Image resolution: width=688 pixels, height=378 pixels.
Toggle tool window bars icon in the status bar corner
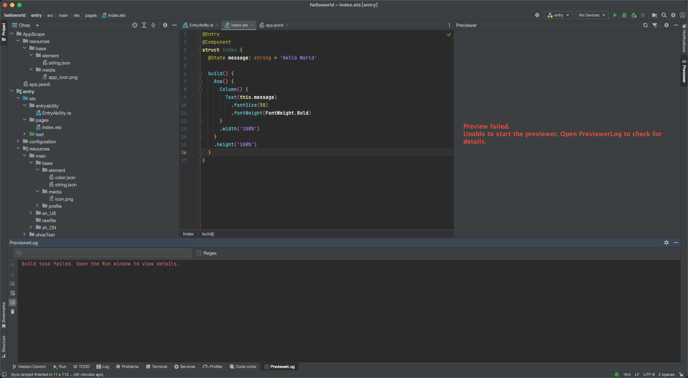point(4,374)
